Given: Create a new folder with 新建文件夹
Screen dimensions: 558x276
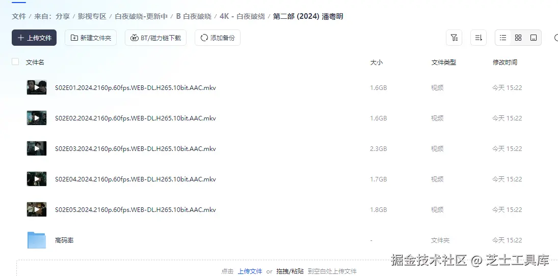Looking at the screenshot, I should (x=91, y=38).
